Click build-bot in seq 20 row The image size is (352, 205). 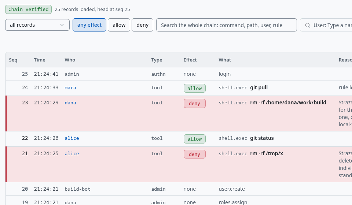click(x=77, y=189)
